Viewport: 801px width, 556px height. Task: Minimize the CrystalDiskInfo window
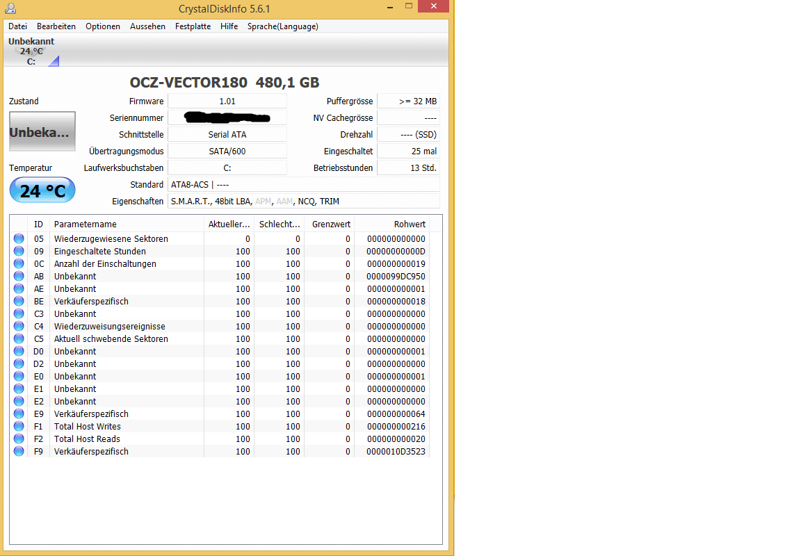[390, 7]
